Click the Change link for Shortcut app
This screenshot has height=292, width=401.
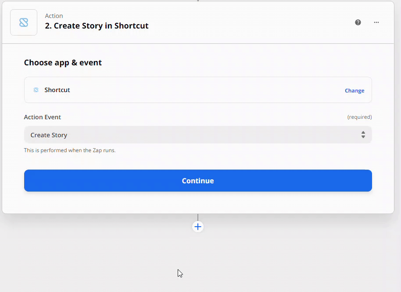[354, 91]
